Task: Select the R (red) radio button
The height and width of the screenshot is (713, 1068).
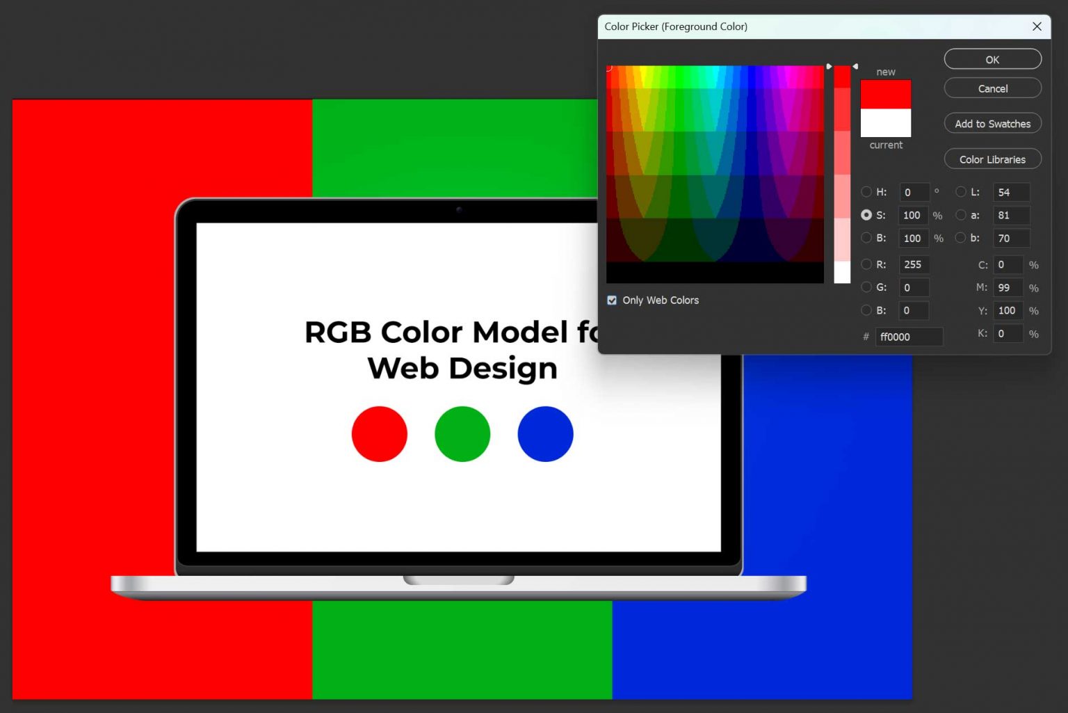Action: (866, 264)
